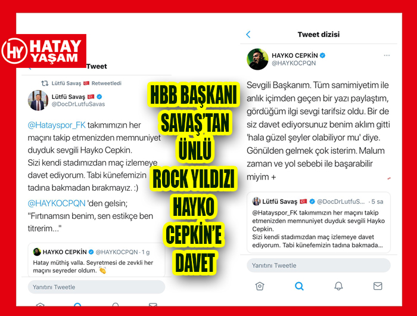
Task: Click @HAYKOCPQN handle under HAYKO CEPKİN
Action: point(294,63)
